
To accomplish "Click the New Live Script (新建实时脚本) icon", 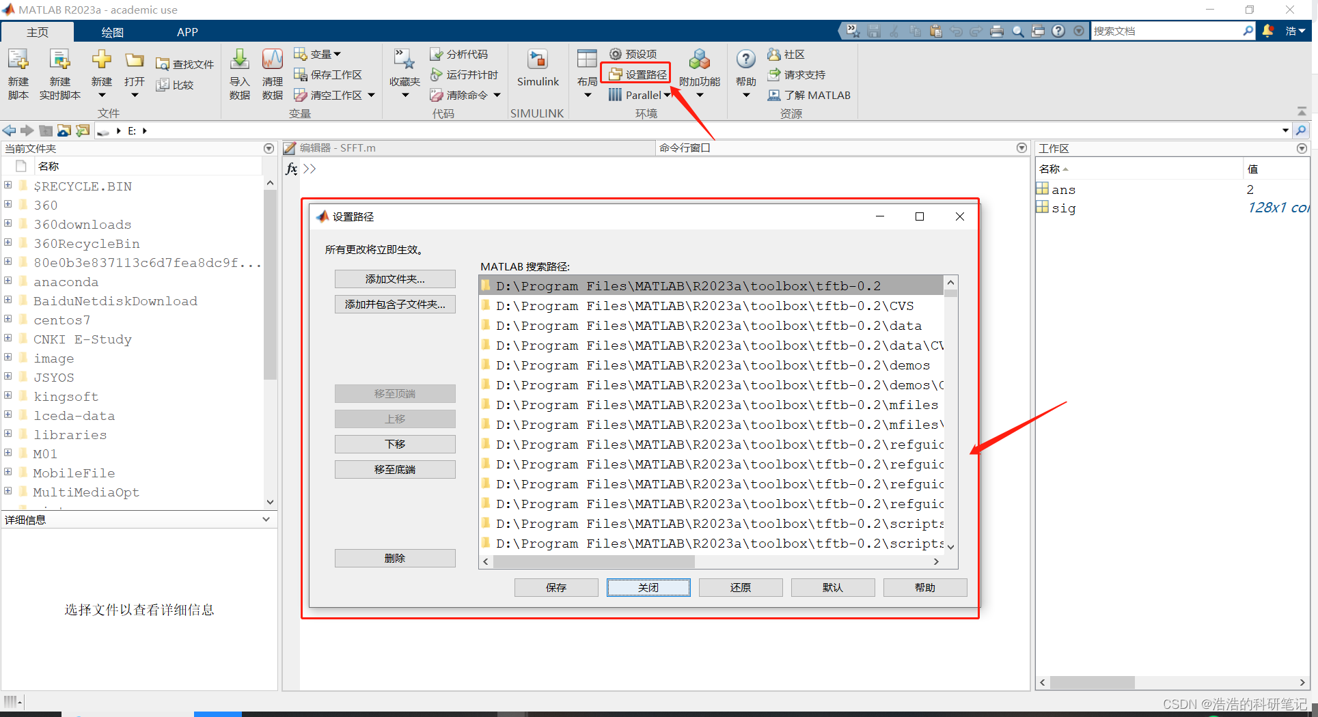I will (x=60, y=61).
